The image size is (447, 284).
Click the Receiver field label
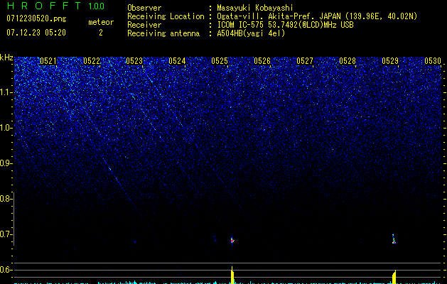[x=144, y=25]
